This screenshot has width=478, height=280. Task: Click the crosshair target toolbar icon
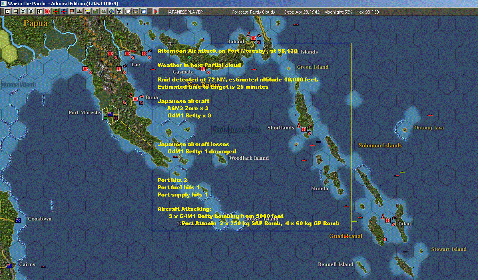119,12
